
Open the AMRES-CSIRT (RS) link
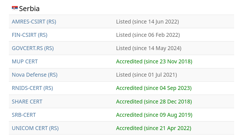point(34,22)
